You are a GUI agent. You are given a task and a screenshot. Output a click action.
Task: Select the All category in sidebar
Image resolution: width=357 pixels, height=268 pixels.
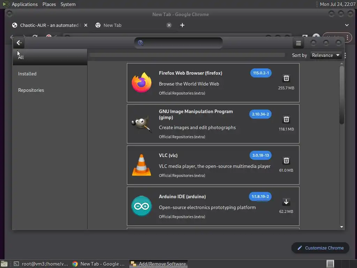[50, 57]
